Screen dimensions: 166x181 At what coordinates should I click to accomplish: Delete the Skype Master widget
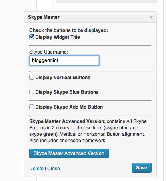(36, 169)
